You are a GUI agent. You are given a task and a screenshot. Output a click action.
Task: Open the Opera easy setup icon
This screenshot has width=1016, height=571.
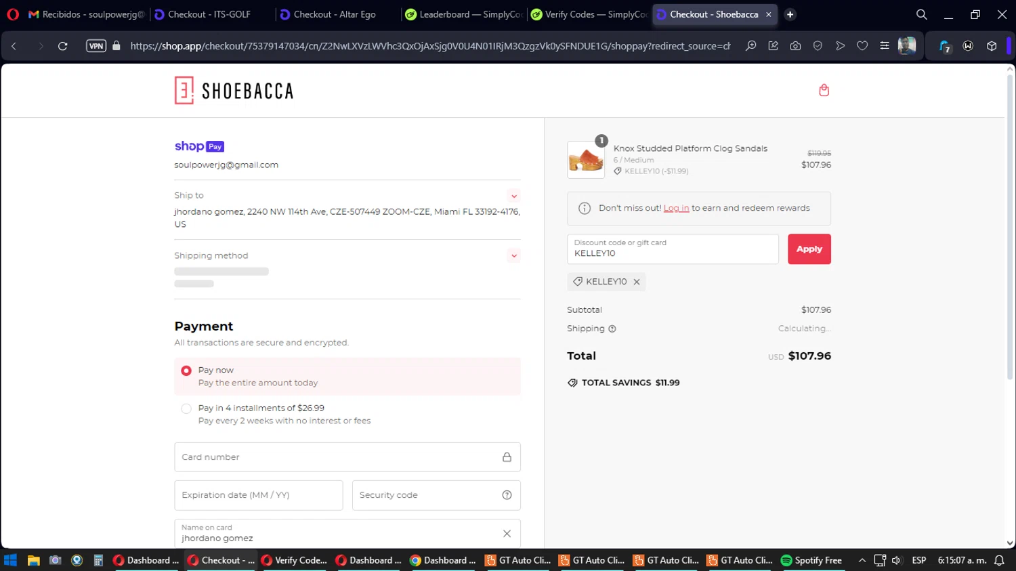(x=885, y=46)
